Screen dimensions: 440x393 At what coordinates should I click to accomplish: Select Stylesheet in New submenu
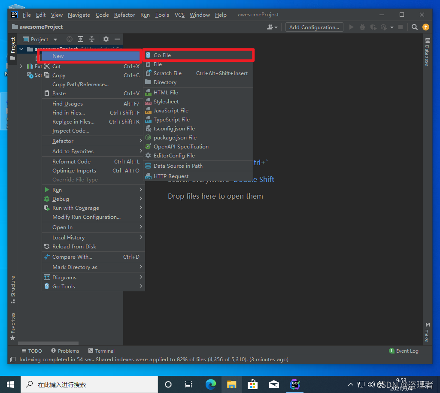click(x=198, y=102)
